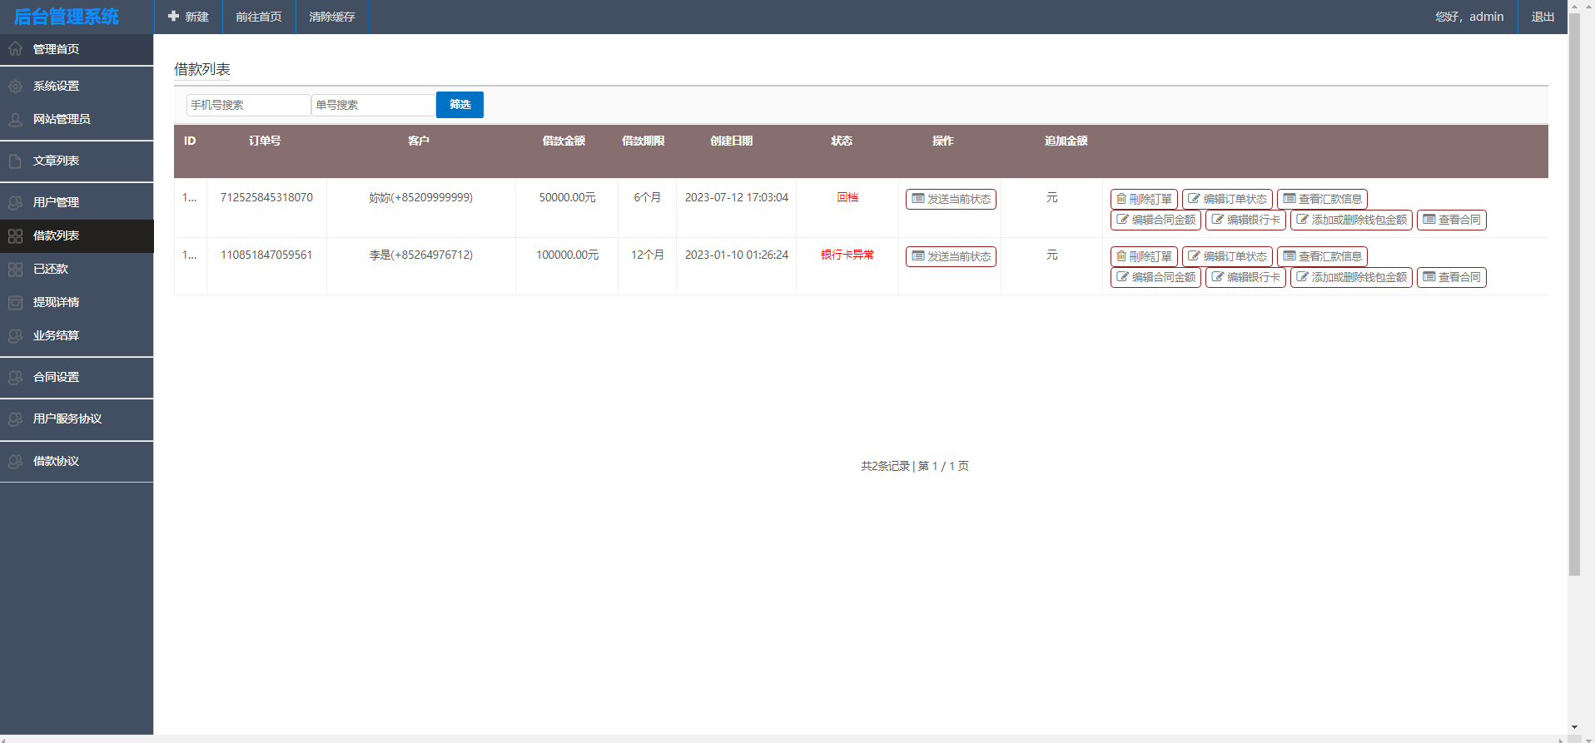Open 借款协议 sidebar menu item
The image size is (1595, 743).
point(56,461)
